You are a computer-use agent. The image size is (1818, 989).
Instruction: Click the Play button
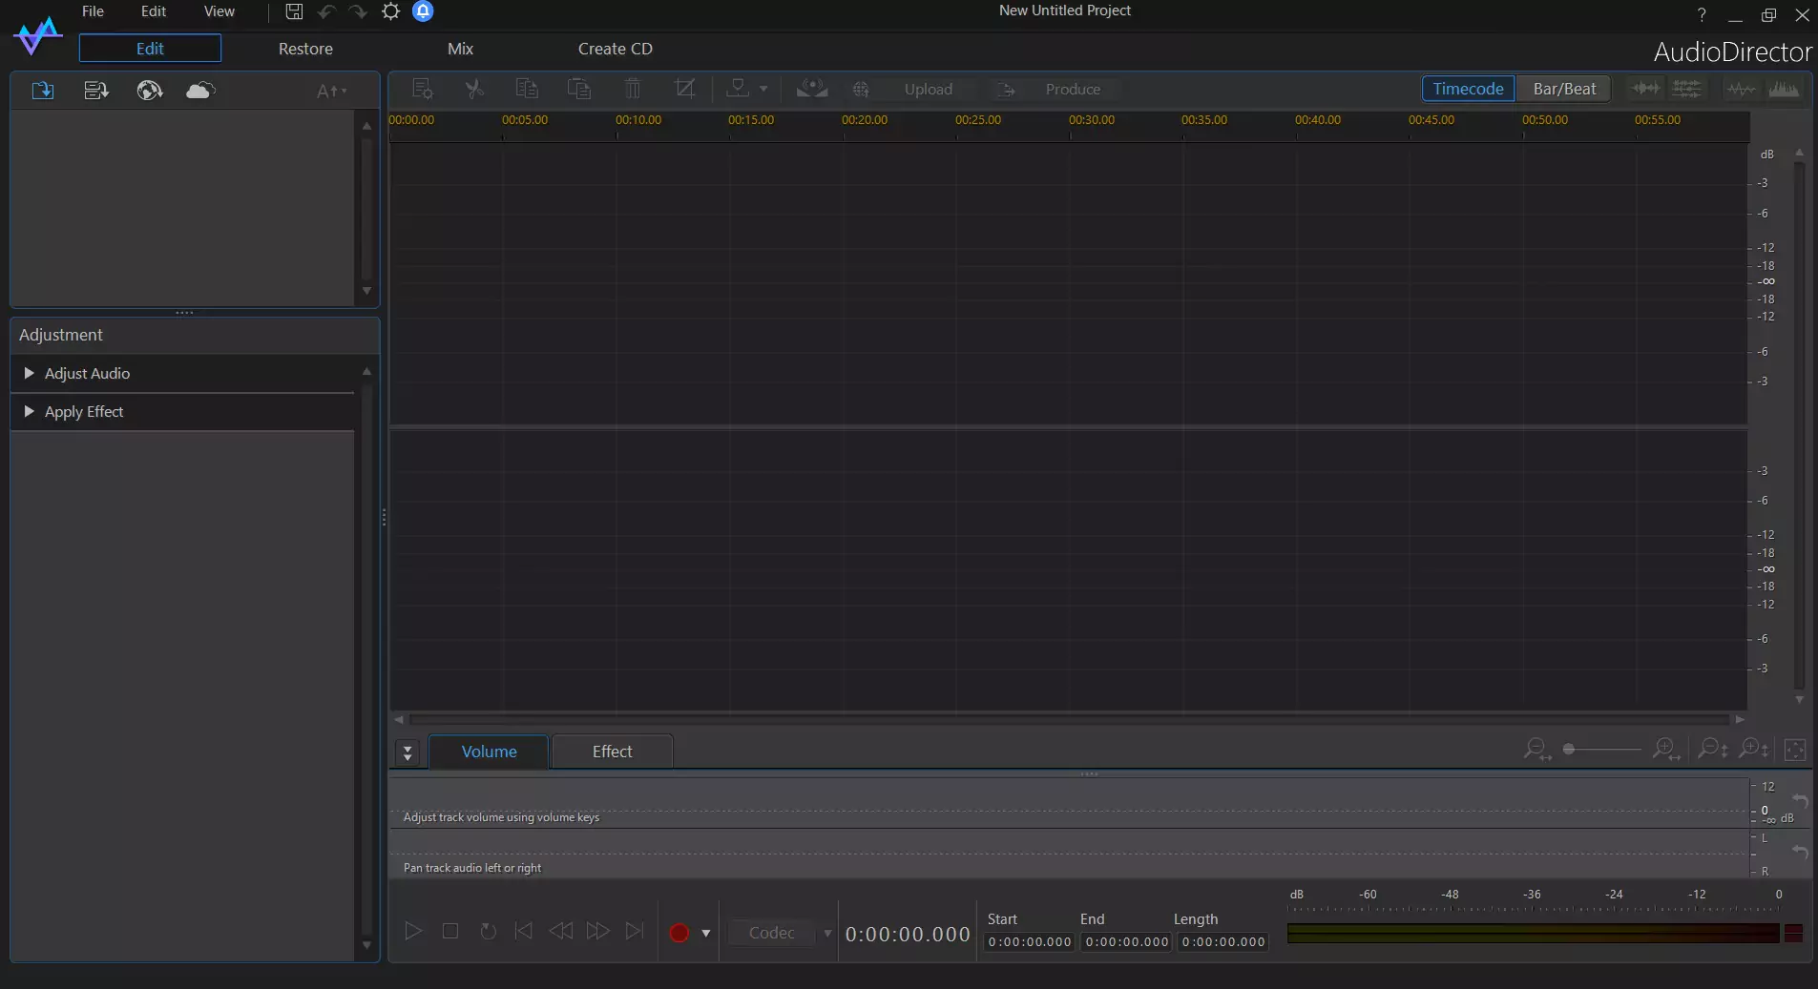413,931
